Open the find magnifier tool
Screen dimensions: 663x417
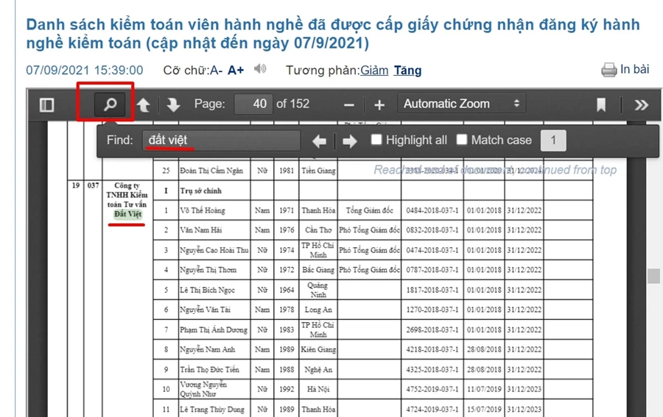[x=110, y=104]
